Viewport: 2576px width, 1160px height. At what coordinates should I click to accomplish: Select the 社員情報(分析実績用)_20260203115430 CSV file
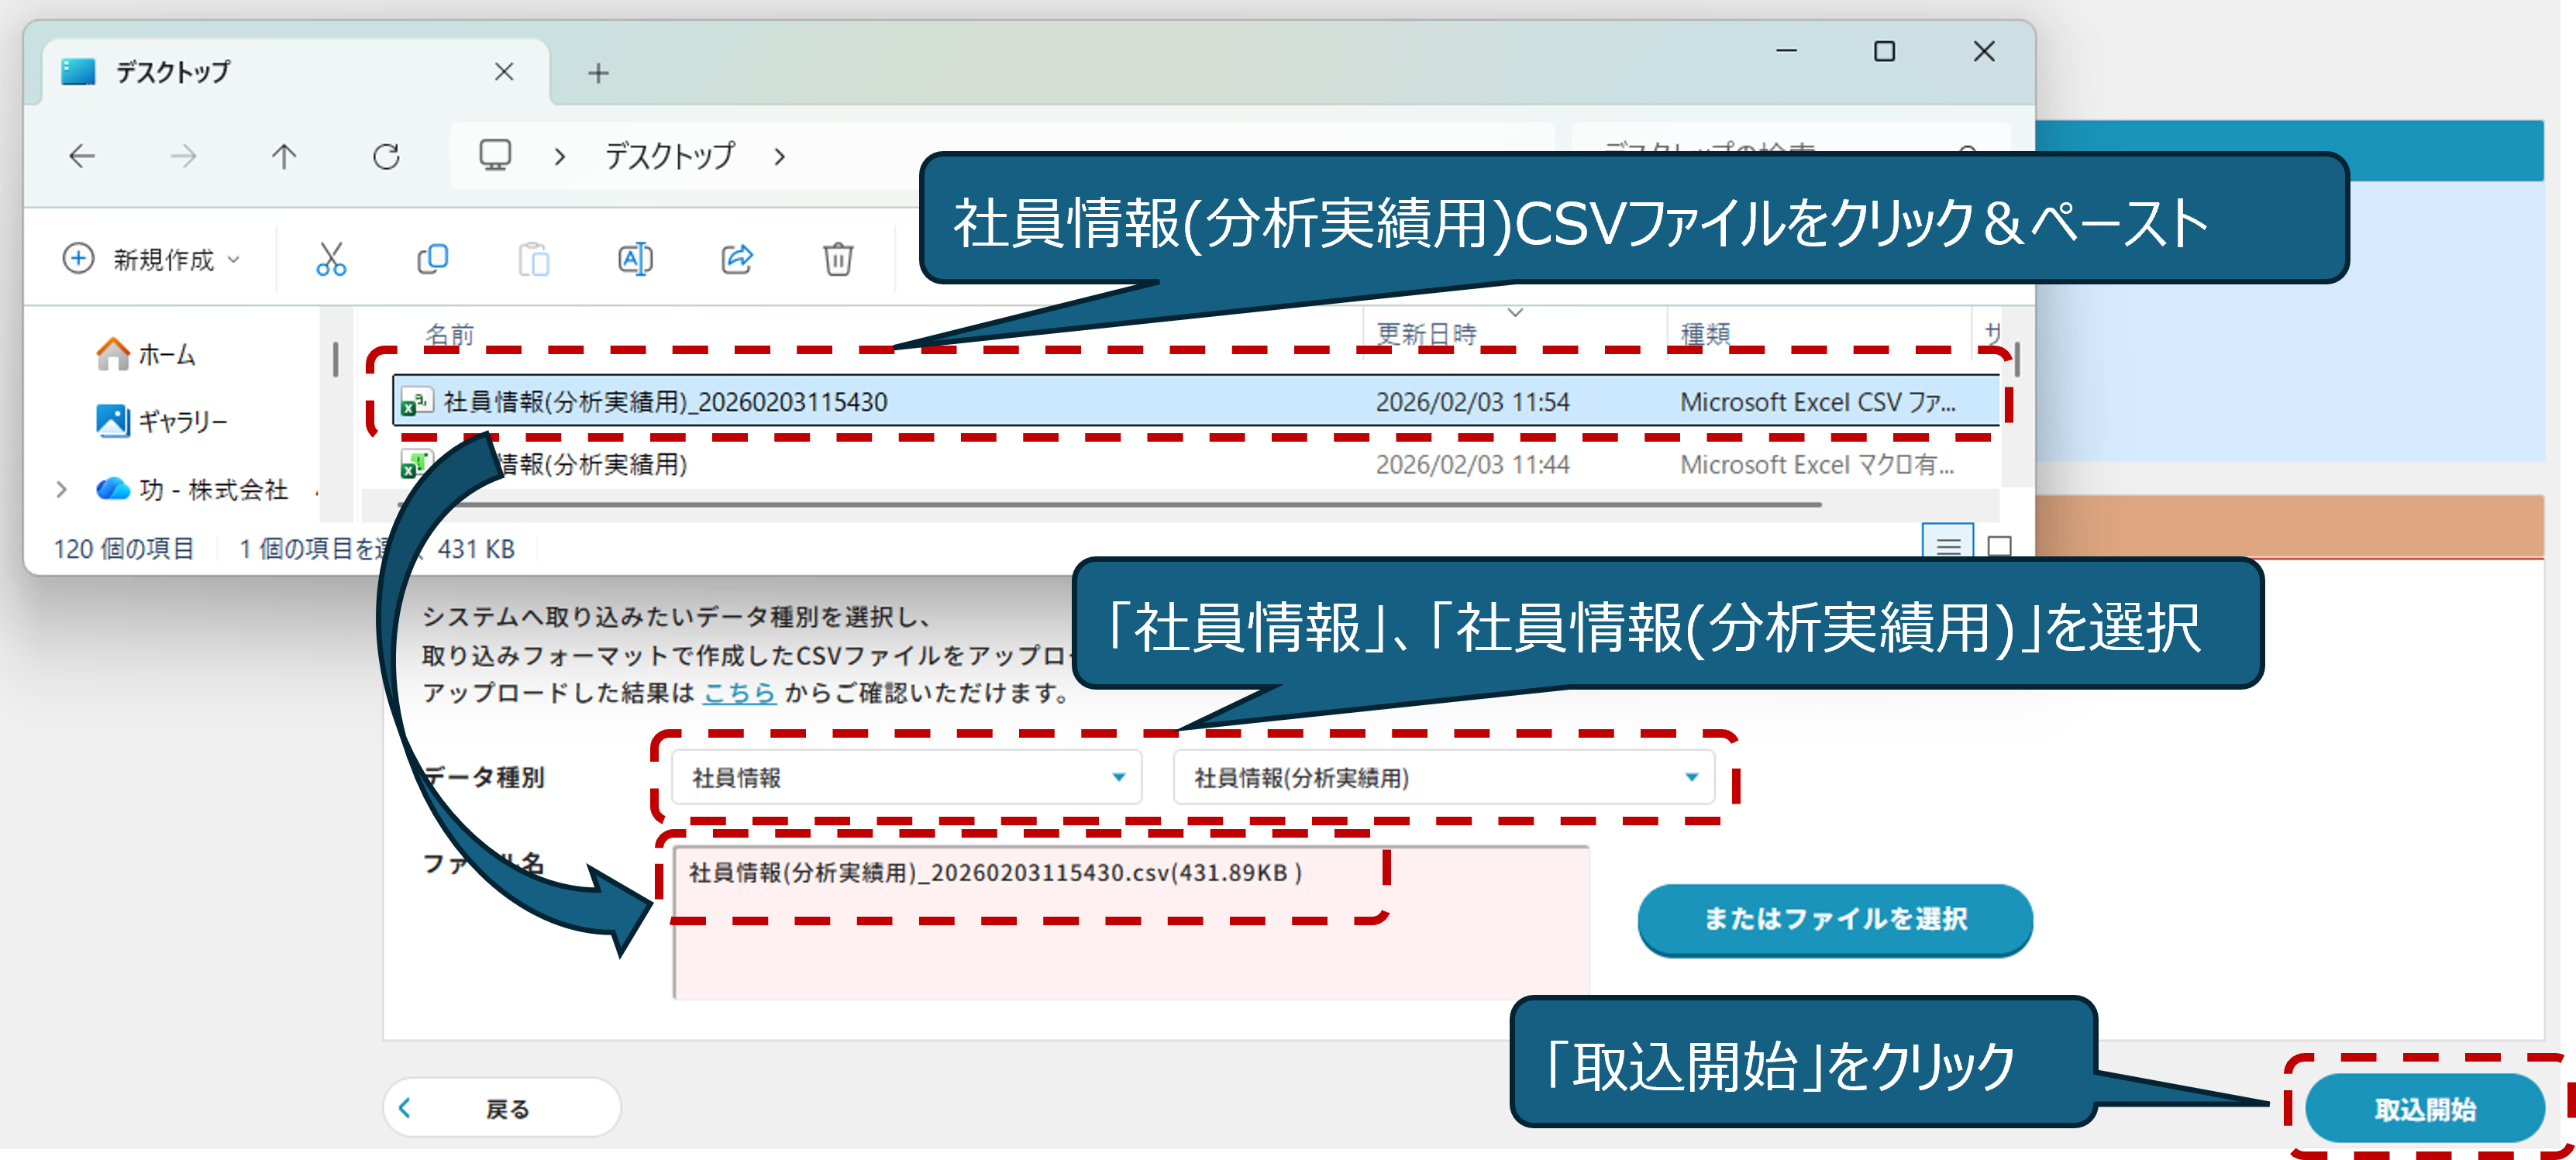(x=665, y=402)
